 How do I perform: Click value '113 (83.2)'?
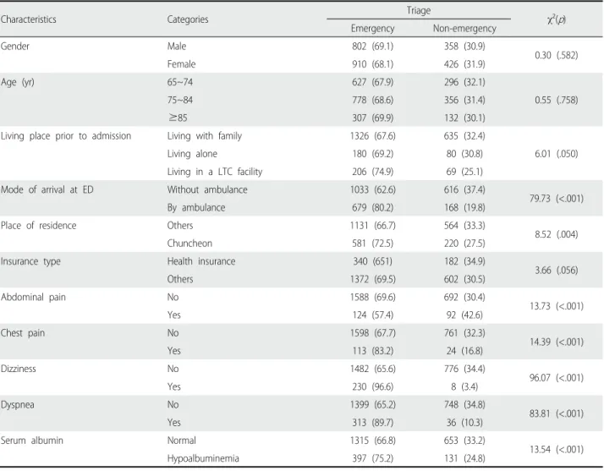[x=372, y=350]
